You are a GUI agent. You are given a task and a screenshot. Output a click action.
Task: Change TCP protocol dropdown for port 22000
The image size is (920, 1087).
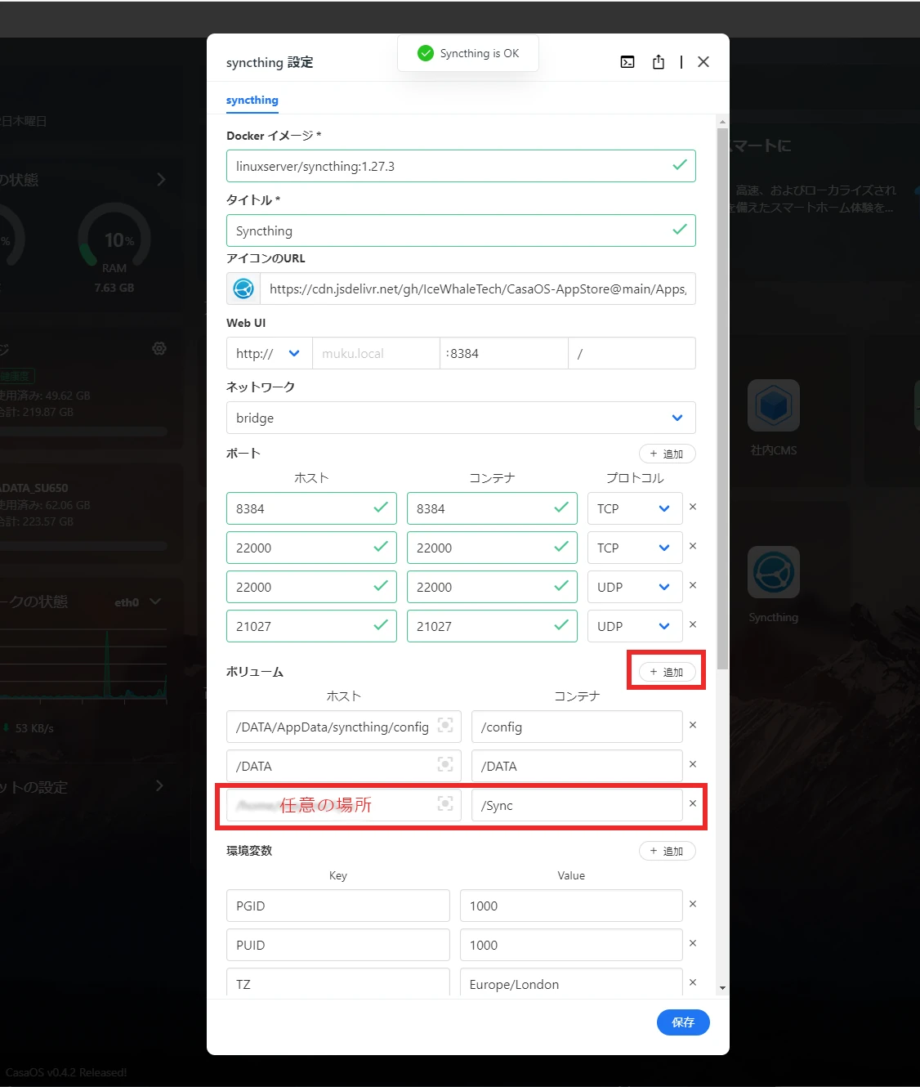click(x=635, y=548)
